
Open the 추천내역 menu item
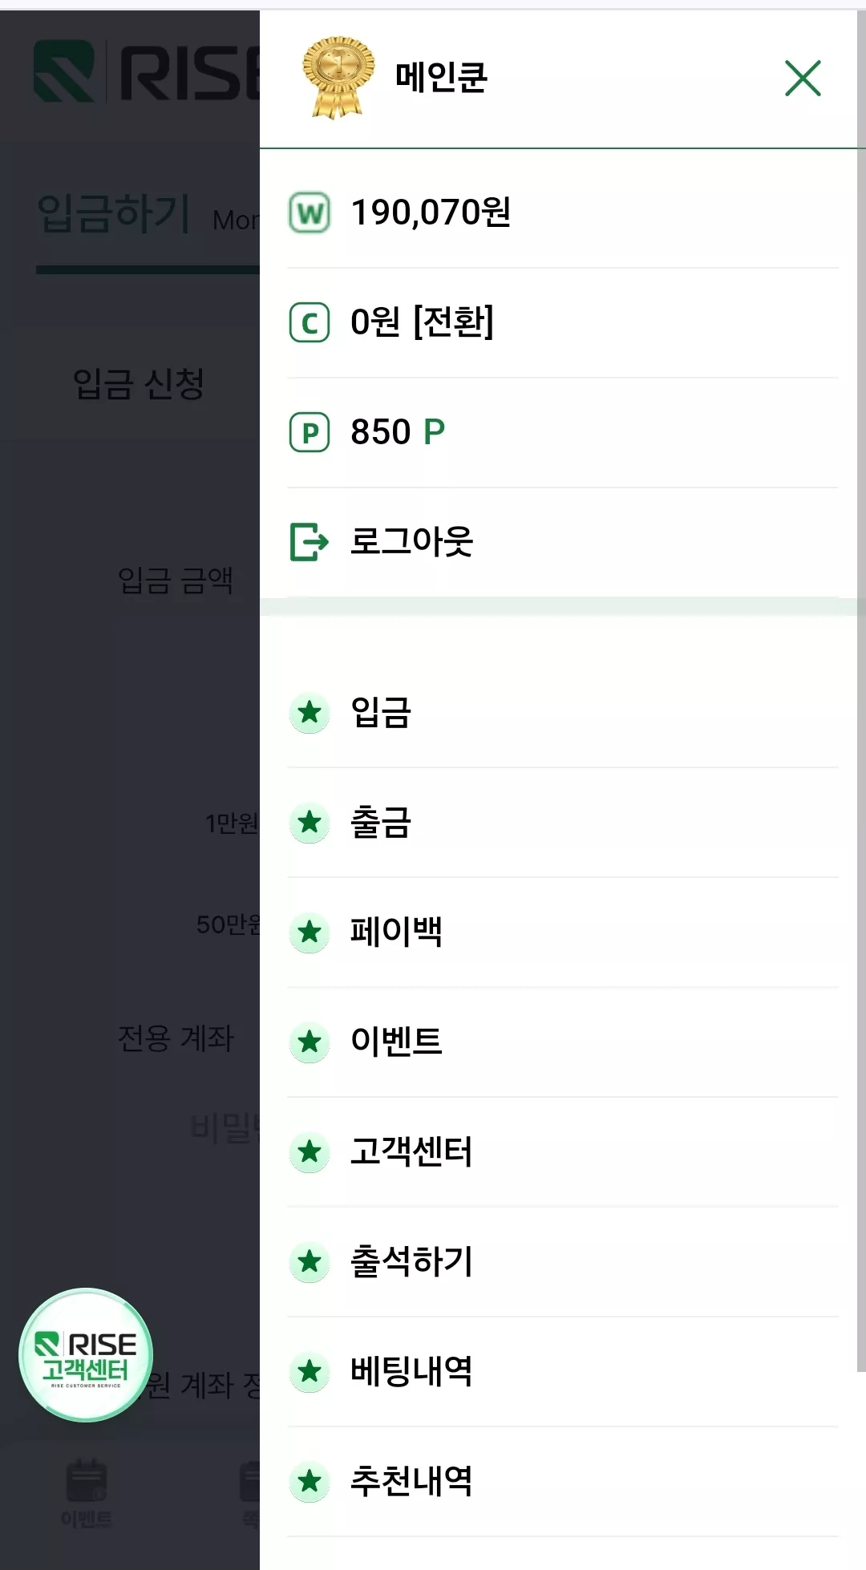tap(563, 1482)
